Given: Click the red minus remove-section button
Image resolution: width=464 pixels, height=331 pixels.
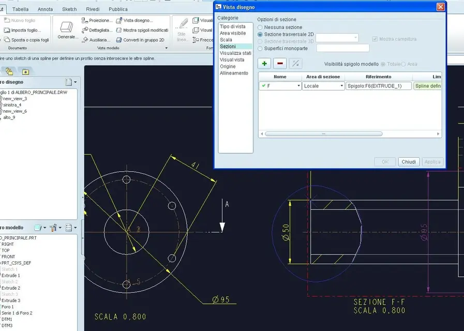Looking at the screenshot, I should 280,63.
